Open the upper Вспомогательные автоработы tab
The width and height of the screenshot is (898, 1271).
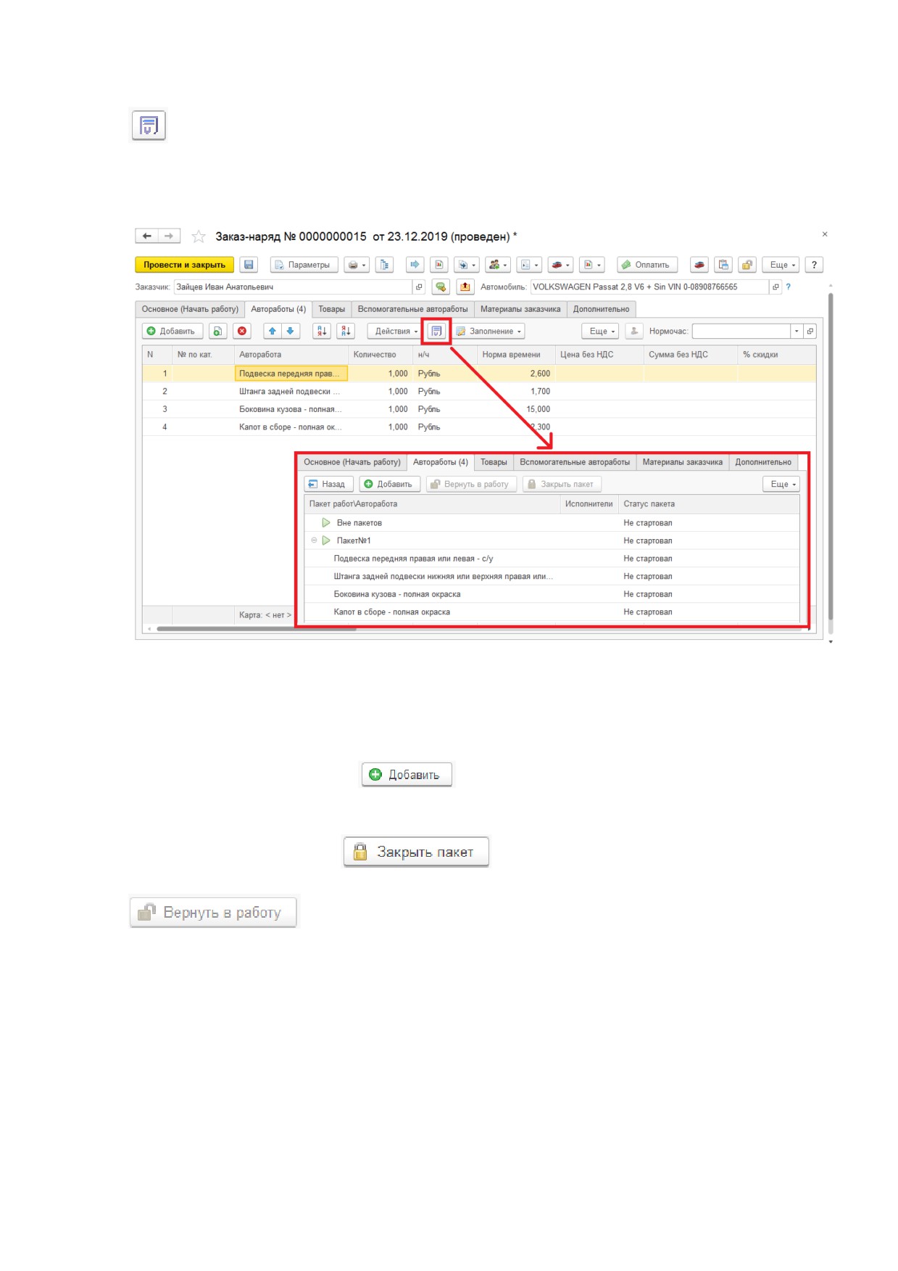(412, 309)
